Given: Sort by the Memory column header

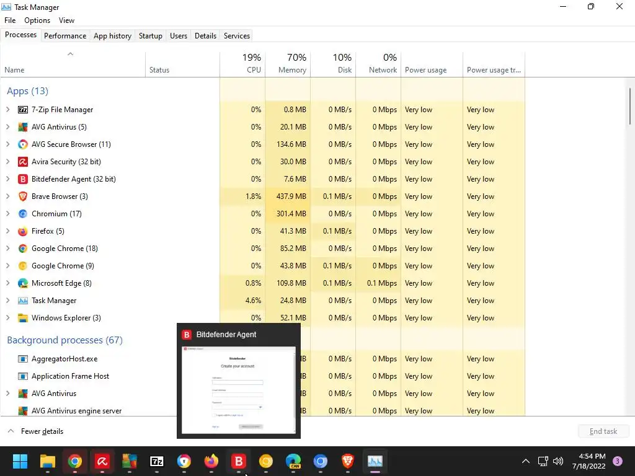Looking at the screenshot, I should coord(288,64).
